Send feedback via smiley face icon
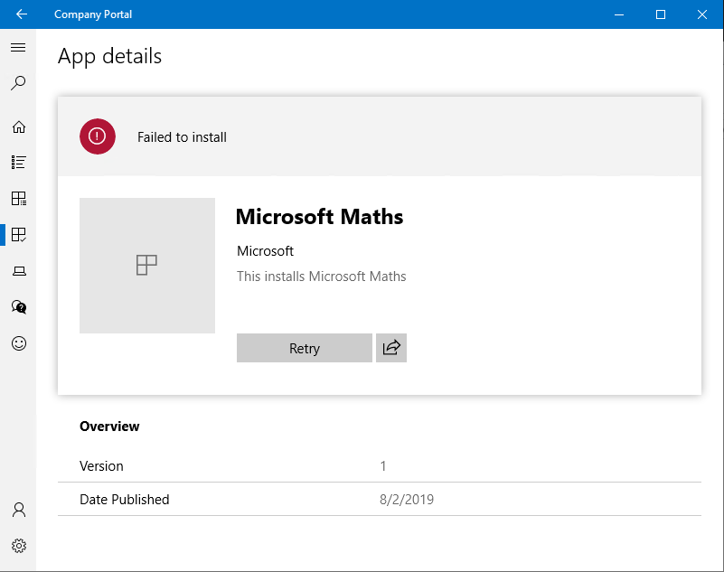 pos(19,343)
